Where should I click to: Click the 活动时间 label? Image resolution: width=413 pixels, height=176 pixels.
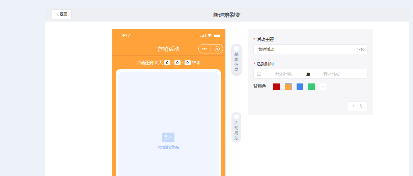tap(265, 64)
